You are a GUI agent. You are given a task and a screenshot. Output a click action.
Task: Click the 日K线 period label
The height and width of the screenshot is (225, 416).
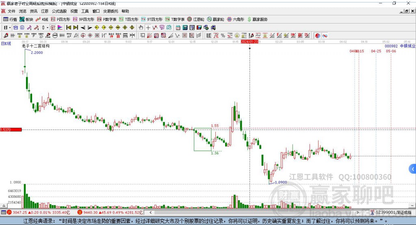[x=6, y=43]
